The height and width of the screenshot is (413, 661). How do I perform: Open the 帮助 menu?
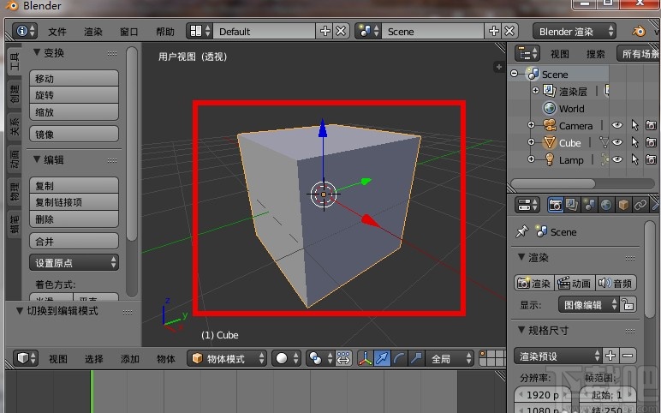165,32
